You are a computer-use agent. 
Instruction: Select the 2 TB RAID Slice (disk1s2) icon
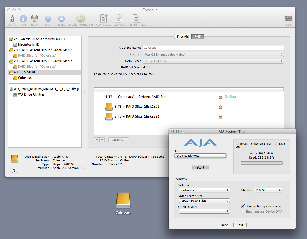tap(109, 107)
